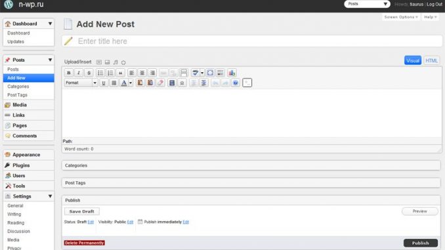Viewport: 445px width, 250px height.
Task: Toggle bold formatting in editor toolbar
Action: coord(68,73)
